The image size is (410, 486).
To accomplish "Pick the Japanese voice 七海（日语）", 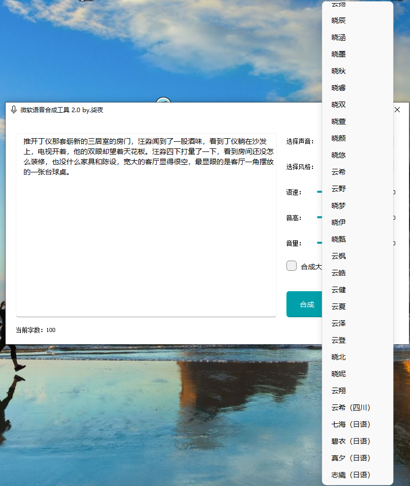I will pyautogui.click(x=351, y=424).
